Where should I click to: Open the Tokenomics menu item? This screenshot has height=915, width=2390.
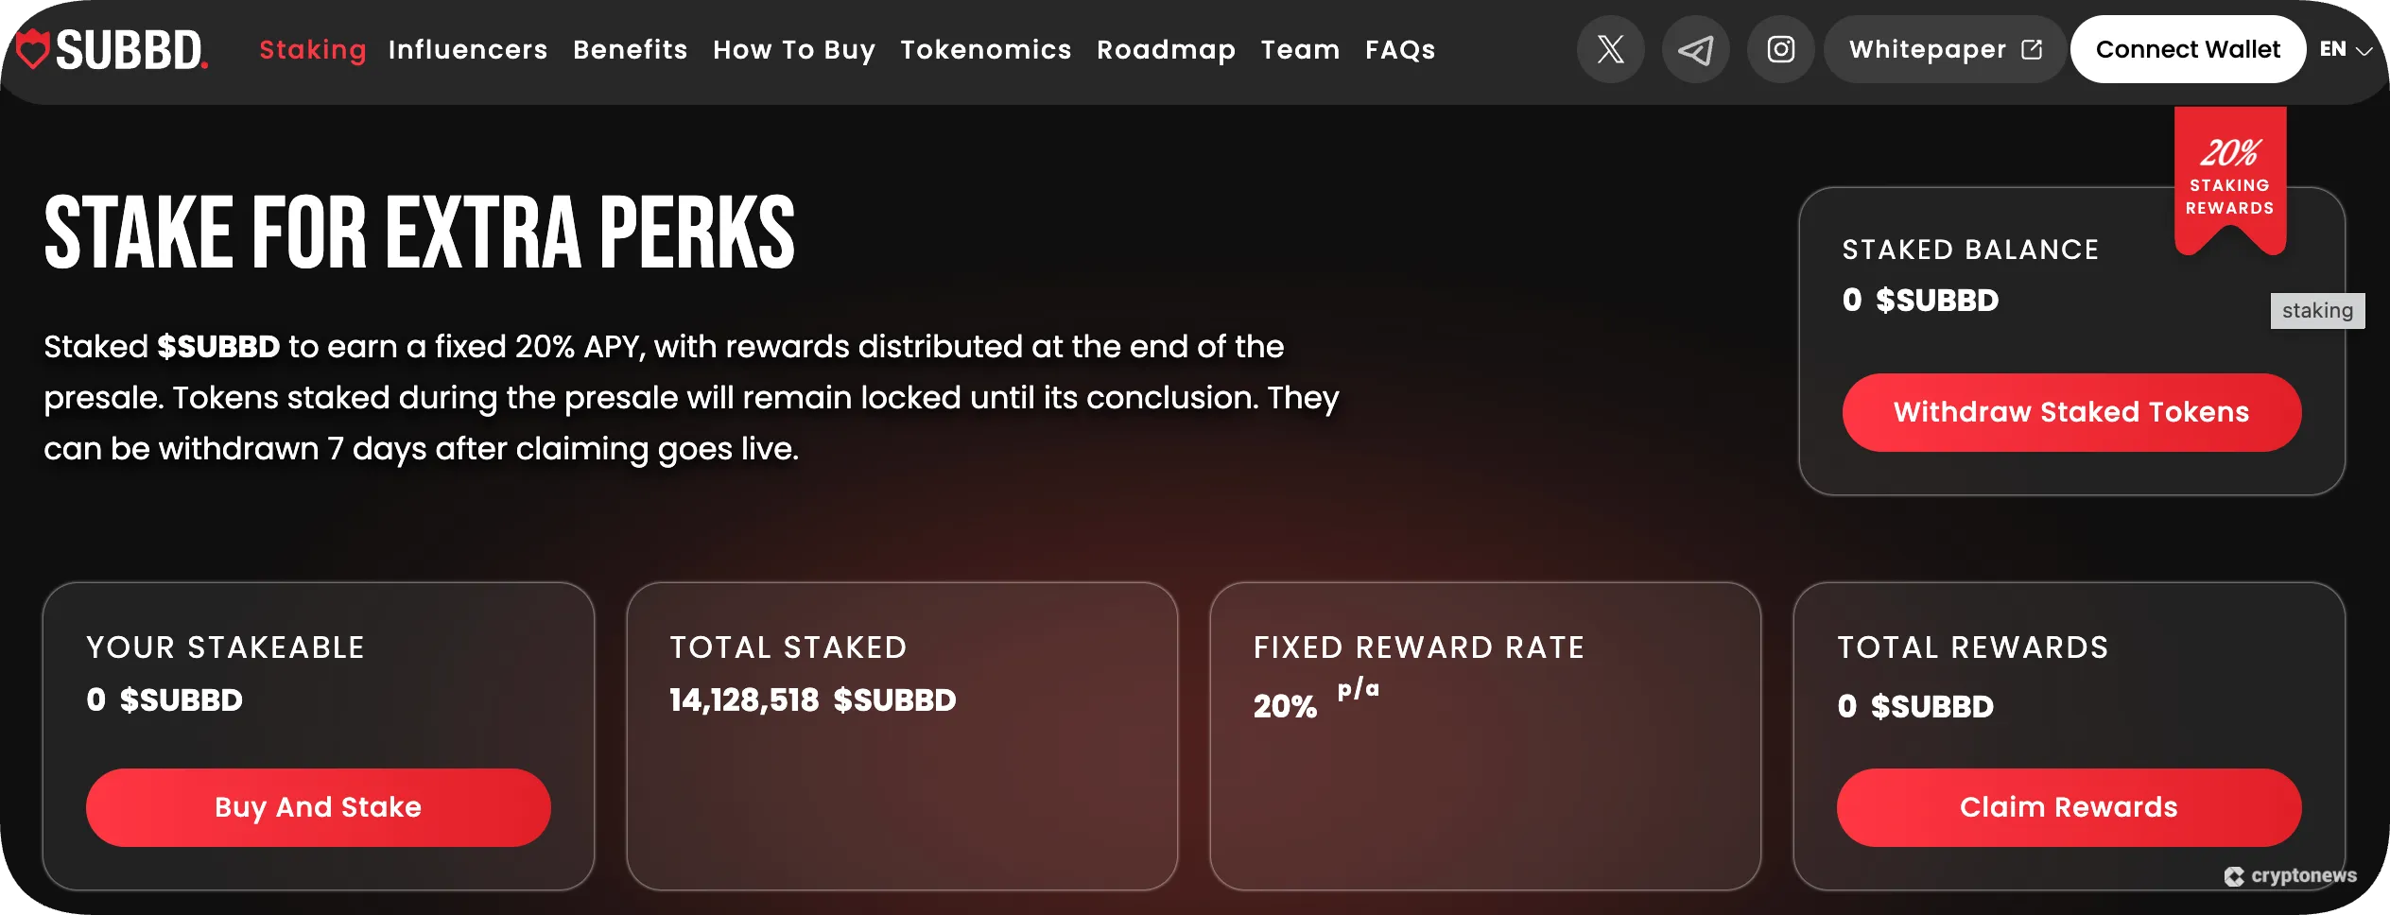pyautogui.click(x=987, y=49)
